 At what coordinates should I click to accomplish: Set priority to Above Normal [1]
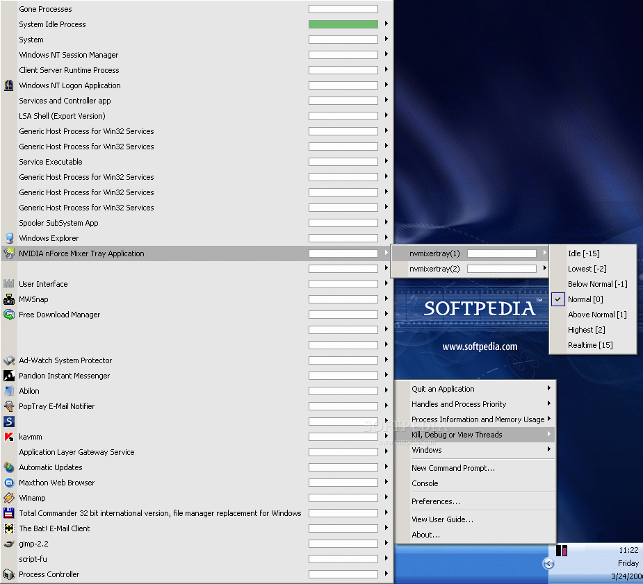593,315
